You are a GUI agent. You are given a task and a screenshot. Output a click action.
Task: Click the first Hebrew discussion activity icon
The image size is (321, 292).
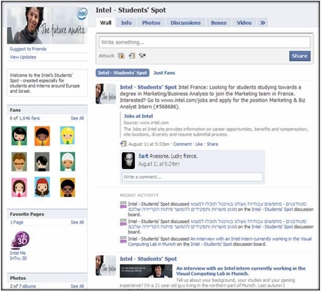123,205
